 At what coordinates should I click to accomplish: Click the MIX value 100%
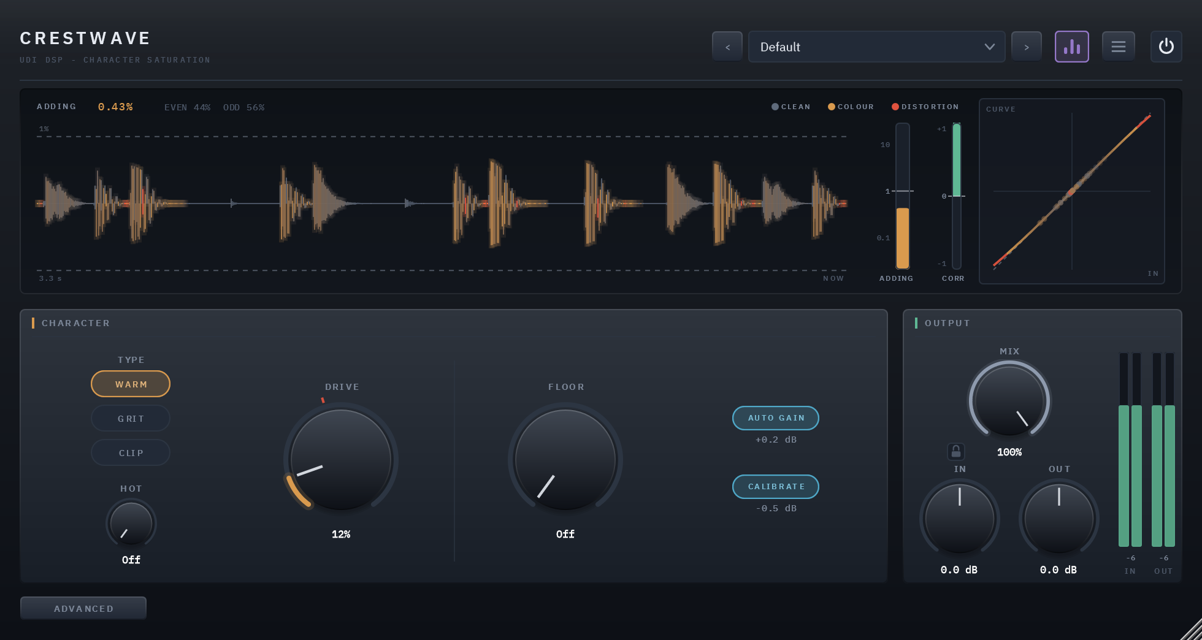coord(1009,452)
